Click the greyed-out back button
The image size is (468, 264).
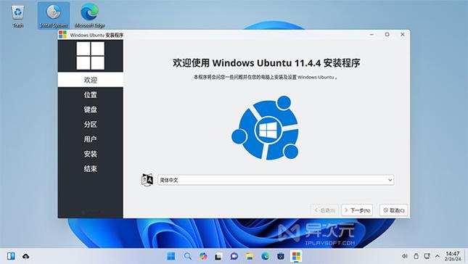(x=325, y=210)
